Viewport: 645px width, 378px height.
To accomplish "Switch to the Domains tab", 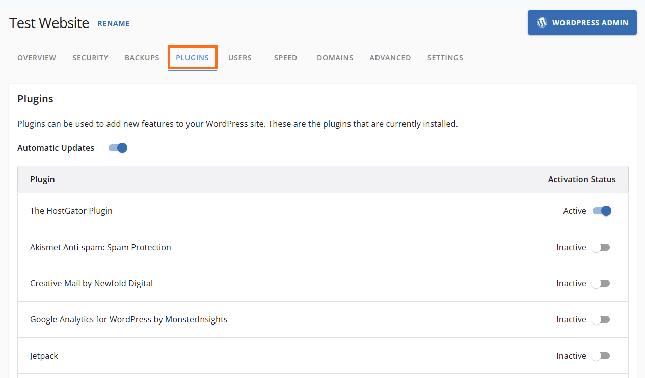I will [x=335, y=58].
